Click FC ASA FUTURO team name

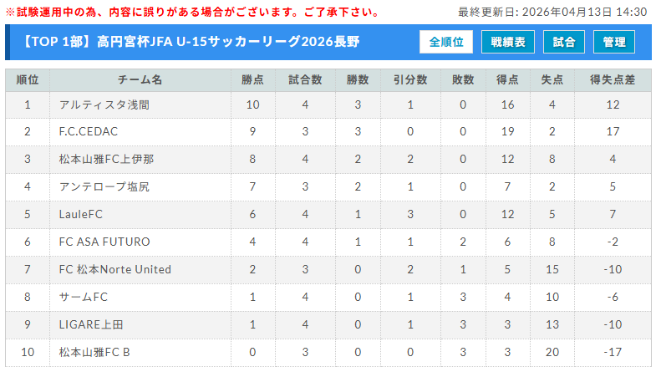tap(104, 242)
